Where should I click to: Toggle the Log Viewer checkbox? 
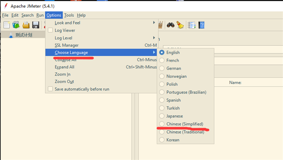50,30
